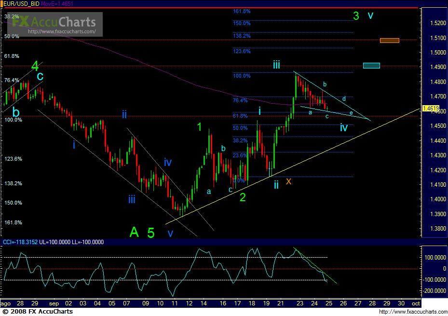This screenshot has height=316, width=448.
Task: Click the -200.000 CCI scale label
Action: [434, 291]
